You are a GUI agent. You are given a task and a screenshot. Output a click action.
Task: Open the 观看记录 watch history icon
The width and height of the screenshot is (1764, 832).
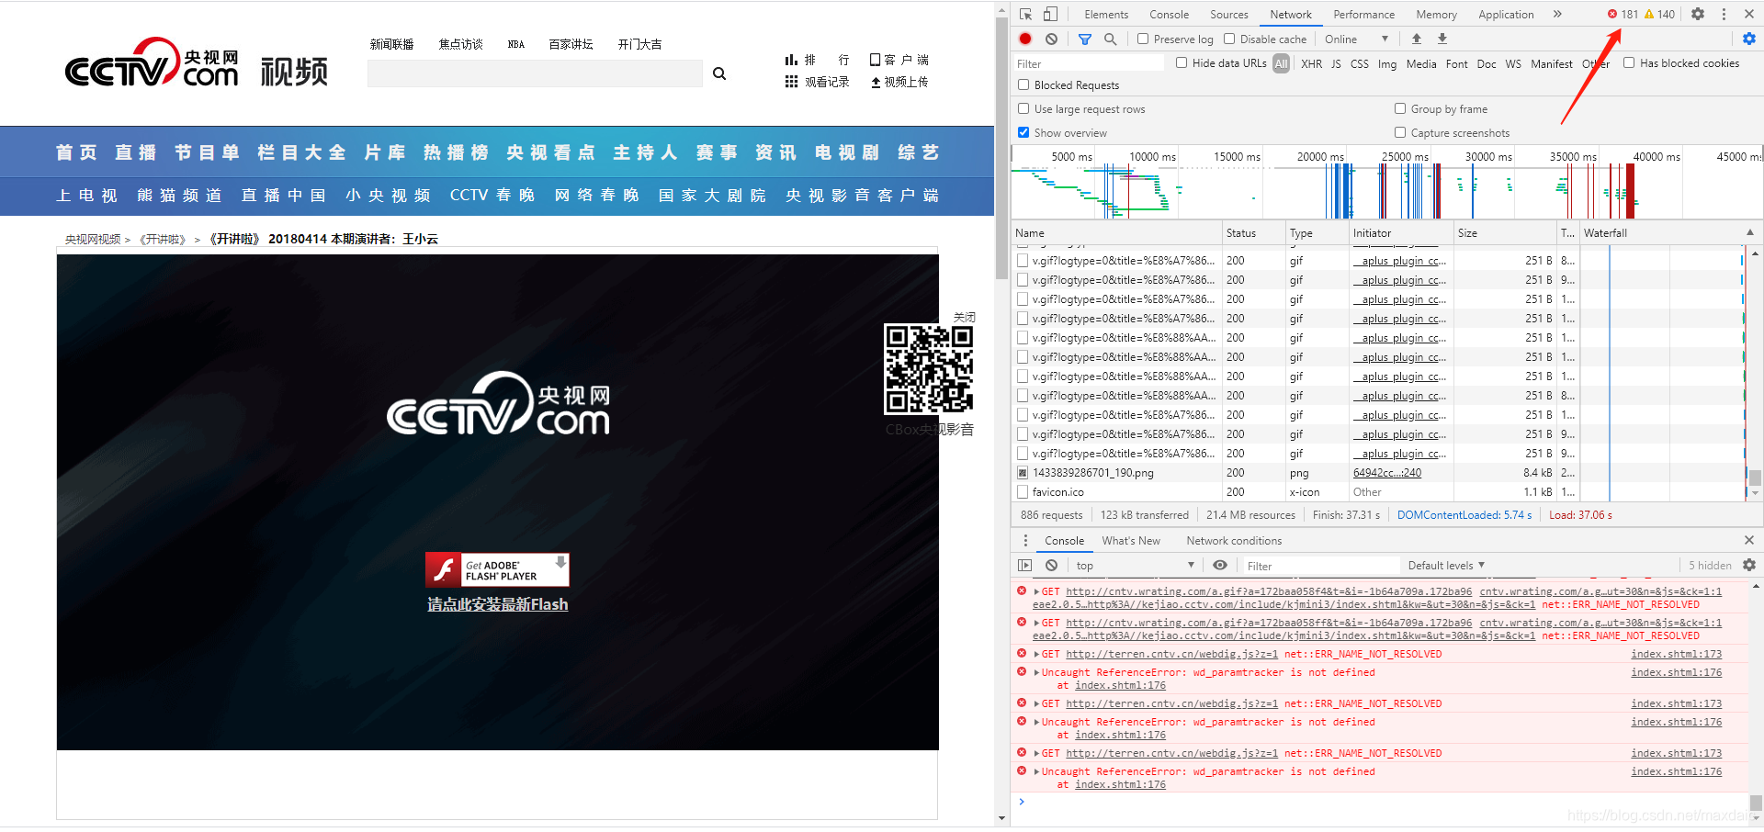817,82
